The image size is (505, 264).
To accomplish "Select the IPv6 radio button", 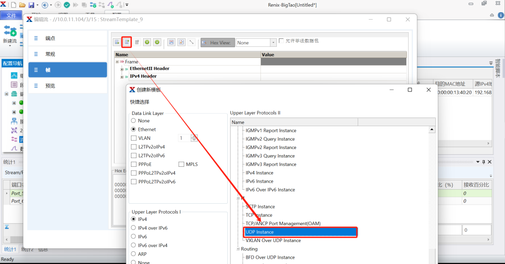I will [134, 237].
